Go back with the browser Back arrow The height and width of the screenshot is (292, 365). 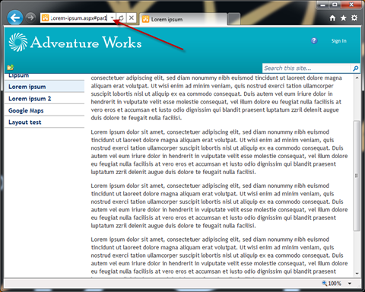click(15, 17)
